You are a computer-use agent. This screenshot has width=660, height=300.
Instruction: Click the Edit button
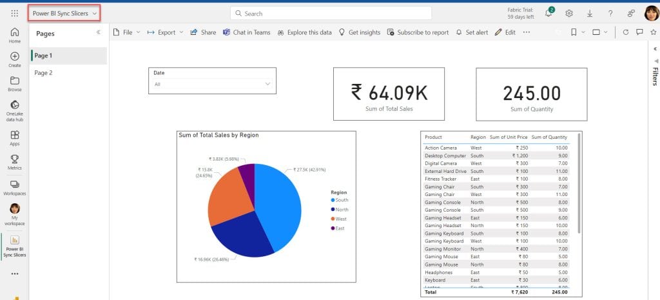click(505, 32)
